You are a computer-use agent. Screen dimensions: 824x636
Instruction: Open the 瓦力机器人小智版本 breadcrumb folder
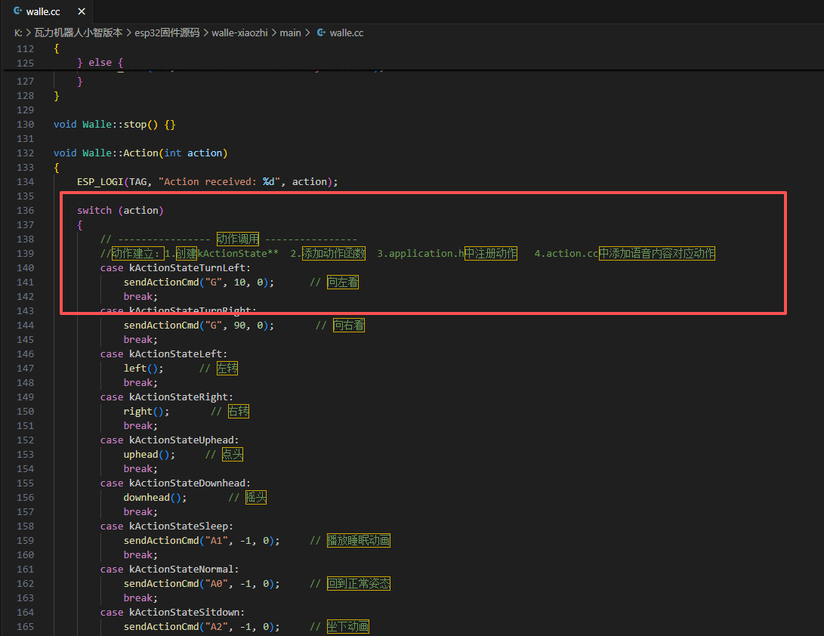coord(79,33)
